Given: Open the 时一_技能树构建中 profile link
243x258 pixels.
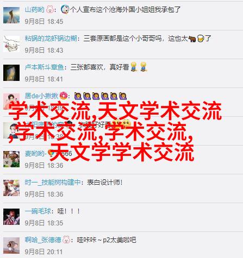Looking at the screenshot, I should coord(53,183).
